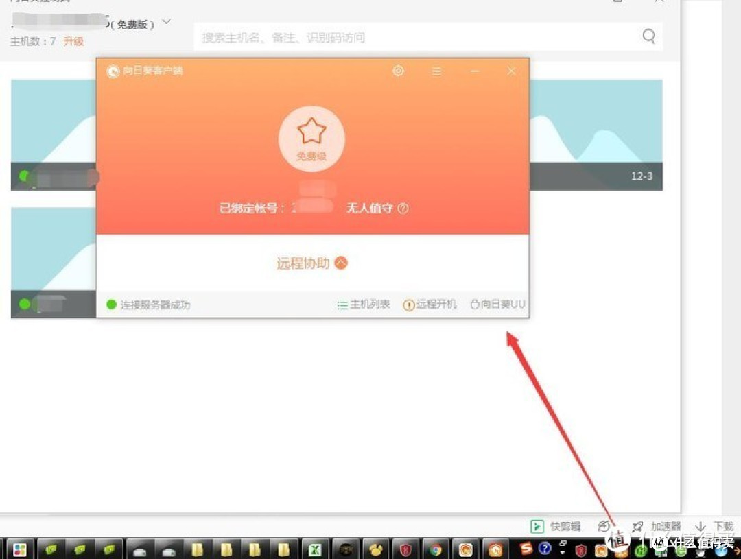Click the 主机数：7 text
741x559 pixels.
tap(33, 41)
